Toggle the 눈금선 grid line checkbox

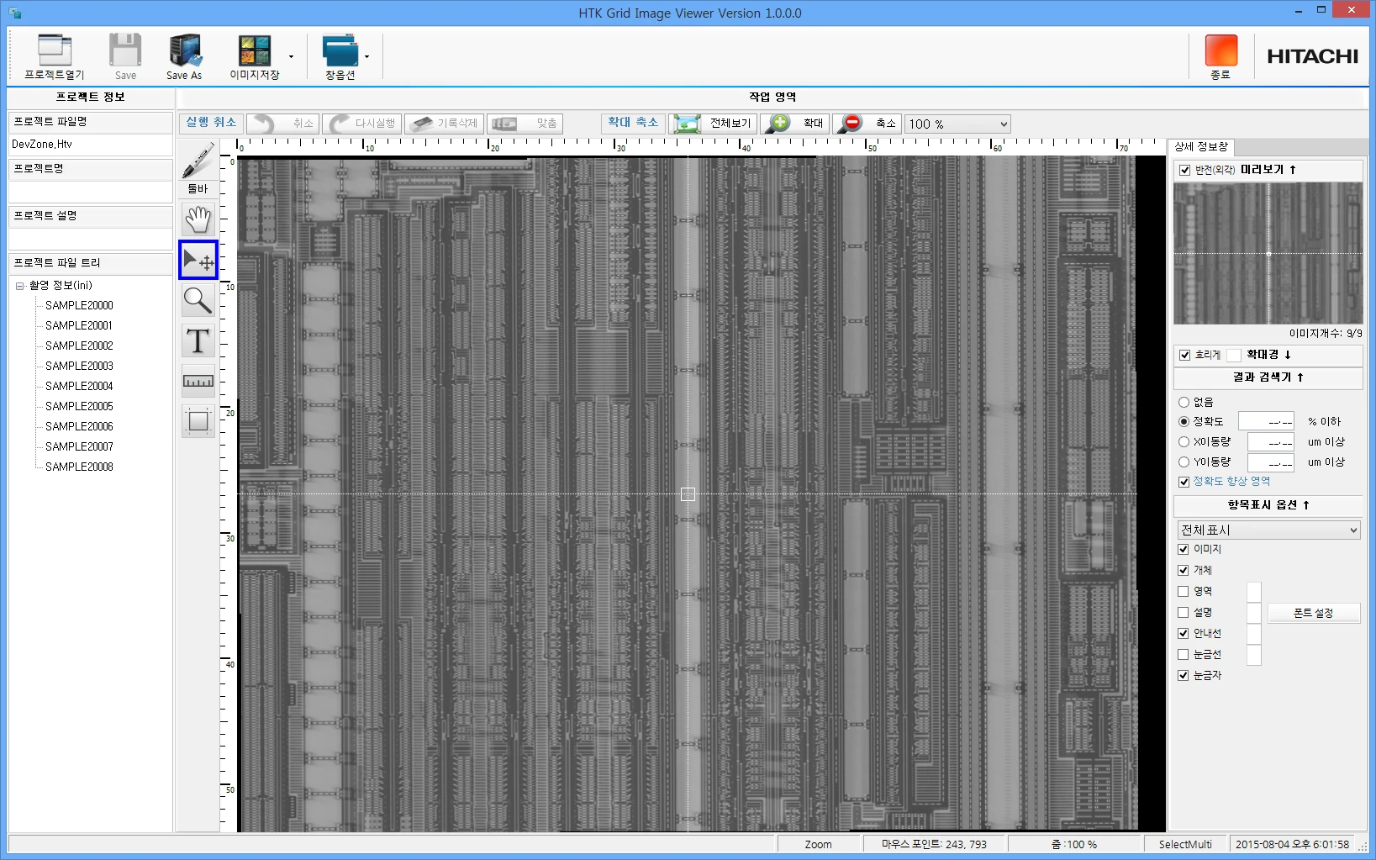click(1184, 654)
